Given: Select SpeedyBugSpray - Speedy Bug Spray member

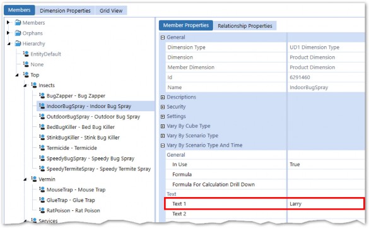Looking at the screenshot, I should pos(90,159).
